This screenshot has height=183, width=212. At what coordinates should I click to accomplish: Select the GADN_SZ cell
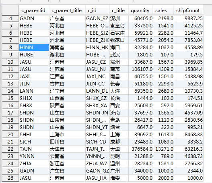97,19
